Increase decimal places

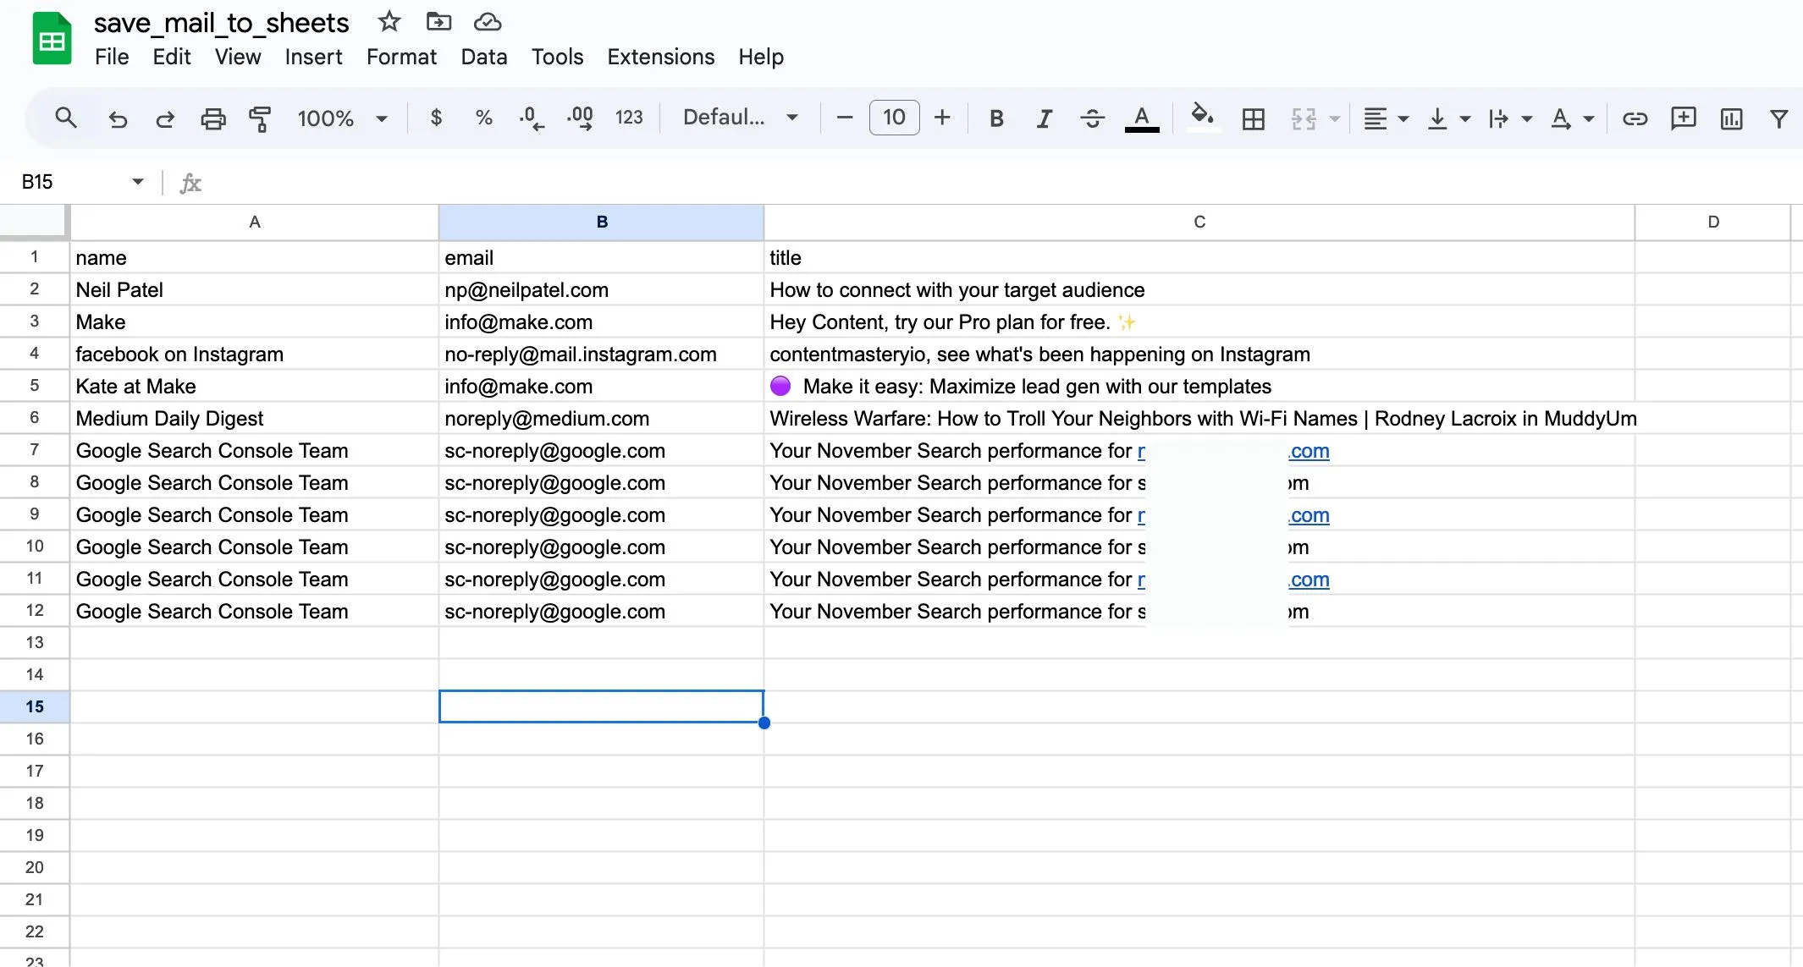coord(580,118)
